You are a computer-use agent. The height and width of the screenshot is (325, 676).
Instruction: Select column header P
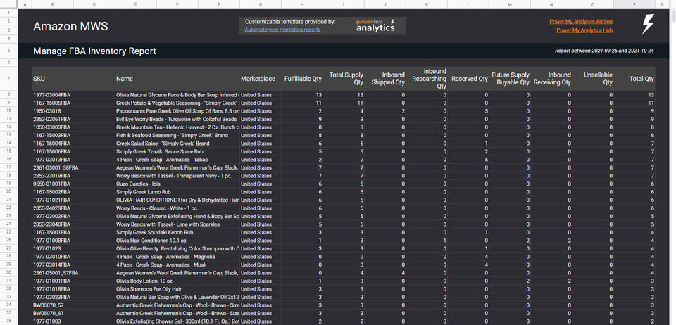pyautogui.click(x=634, y=5)
